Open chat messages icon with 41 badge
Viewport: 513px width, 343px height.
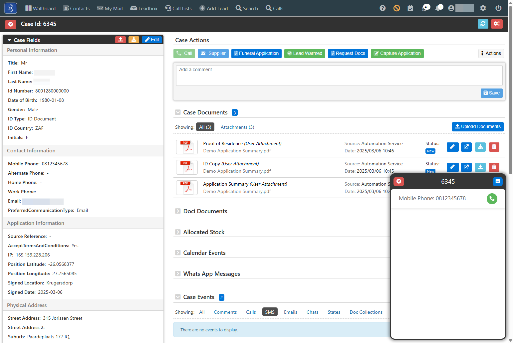(426, 8)
